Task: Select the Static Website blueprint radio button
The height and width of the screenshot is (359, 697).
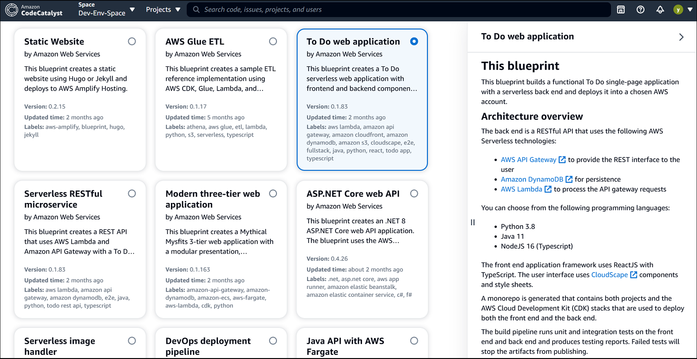Action: pos(132,41)
